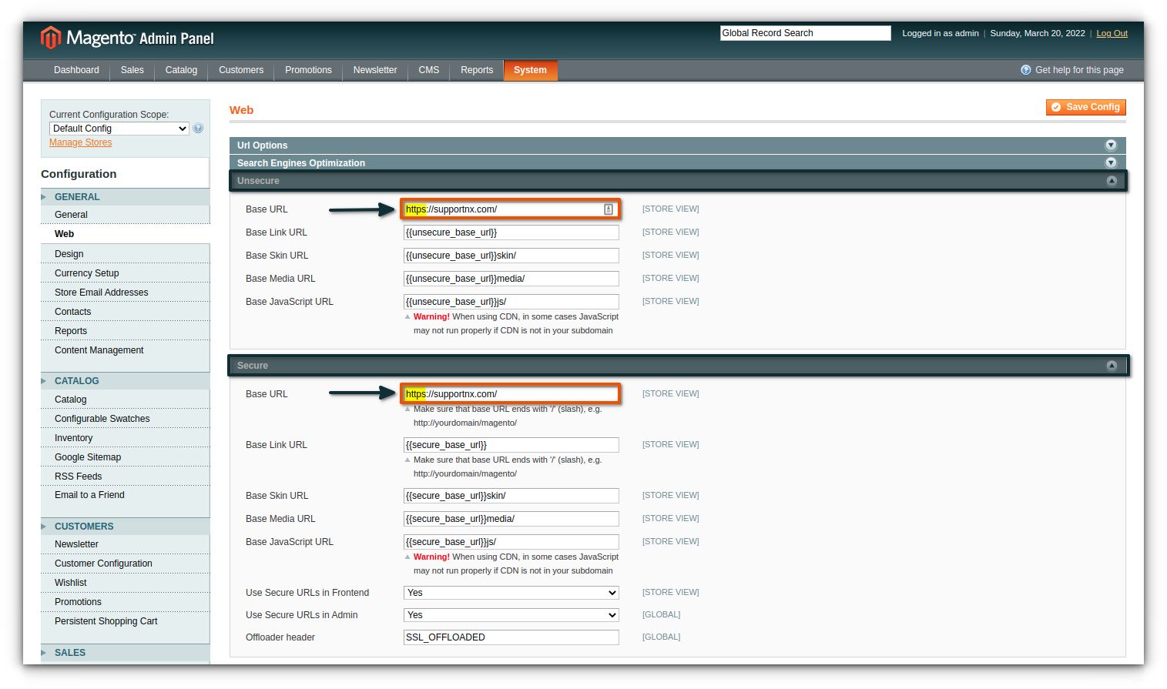Open Google Sitemap settings from the sidebar

pyautogui.click(x=88, y=457)
